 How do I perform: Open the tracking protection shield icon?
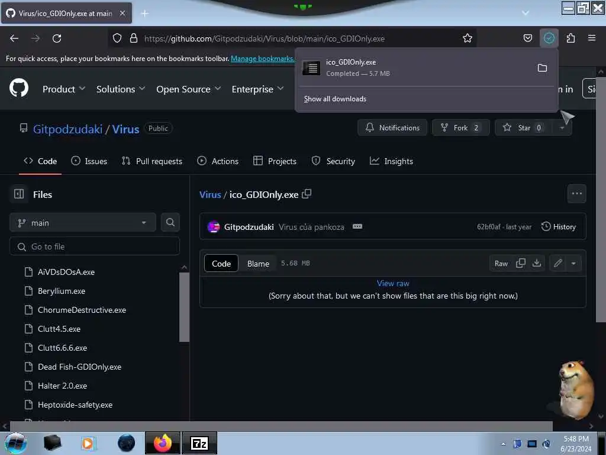point(117,39)
